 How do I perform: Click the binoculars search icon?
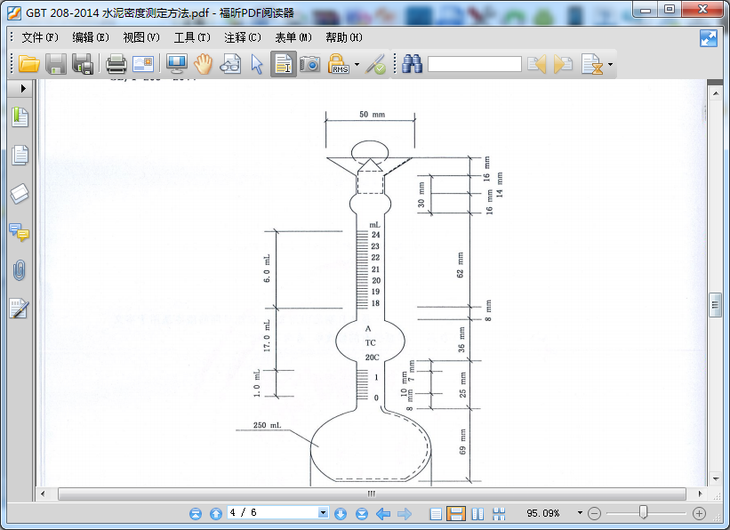(x=412, y=64)
